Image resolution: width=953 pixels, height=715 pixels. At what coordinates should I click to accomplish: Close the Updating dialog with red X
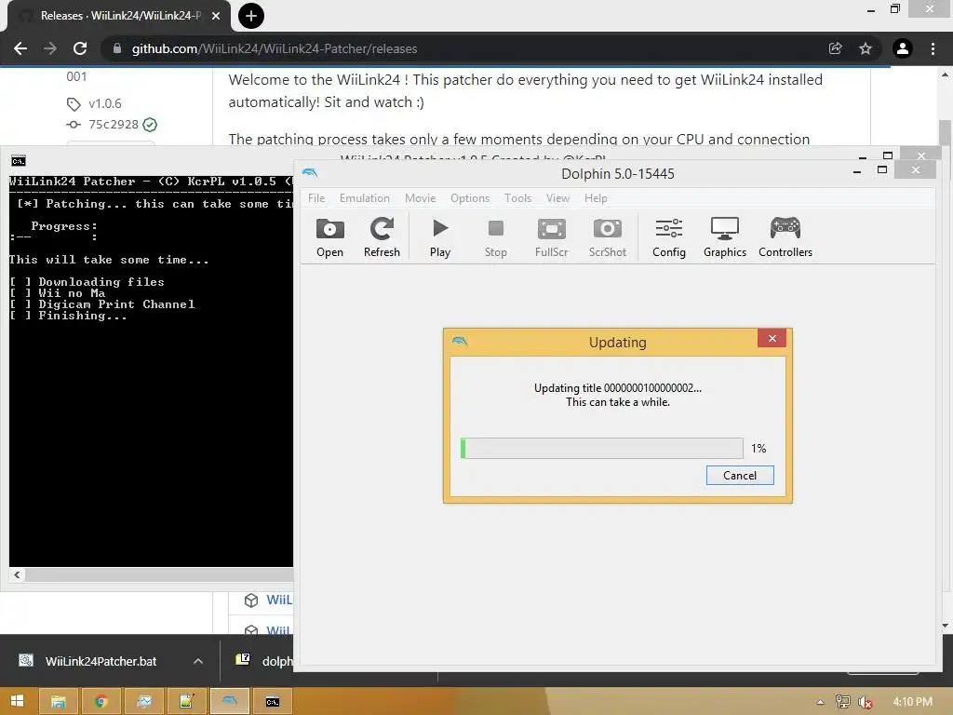point(772,339)
